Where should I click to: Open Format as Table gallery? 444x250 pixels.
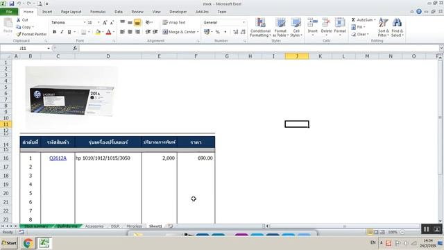tap(280, 27)
